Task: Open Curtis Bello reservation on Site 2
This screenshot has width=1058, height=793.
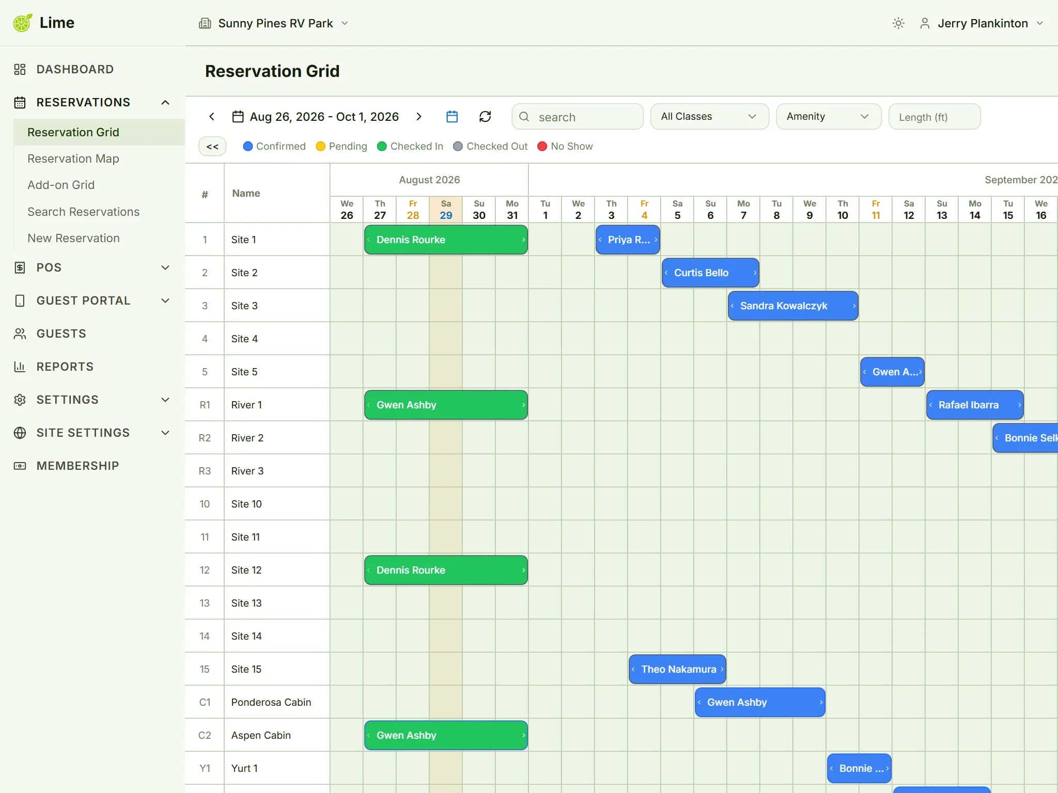Action: point(710,273)
